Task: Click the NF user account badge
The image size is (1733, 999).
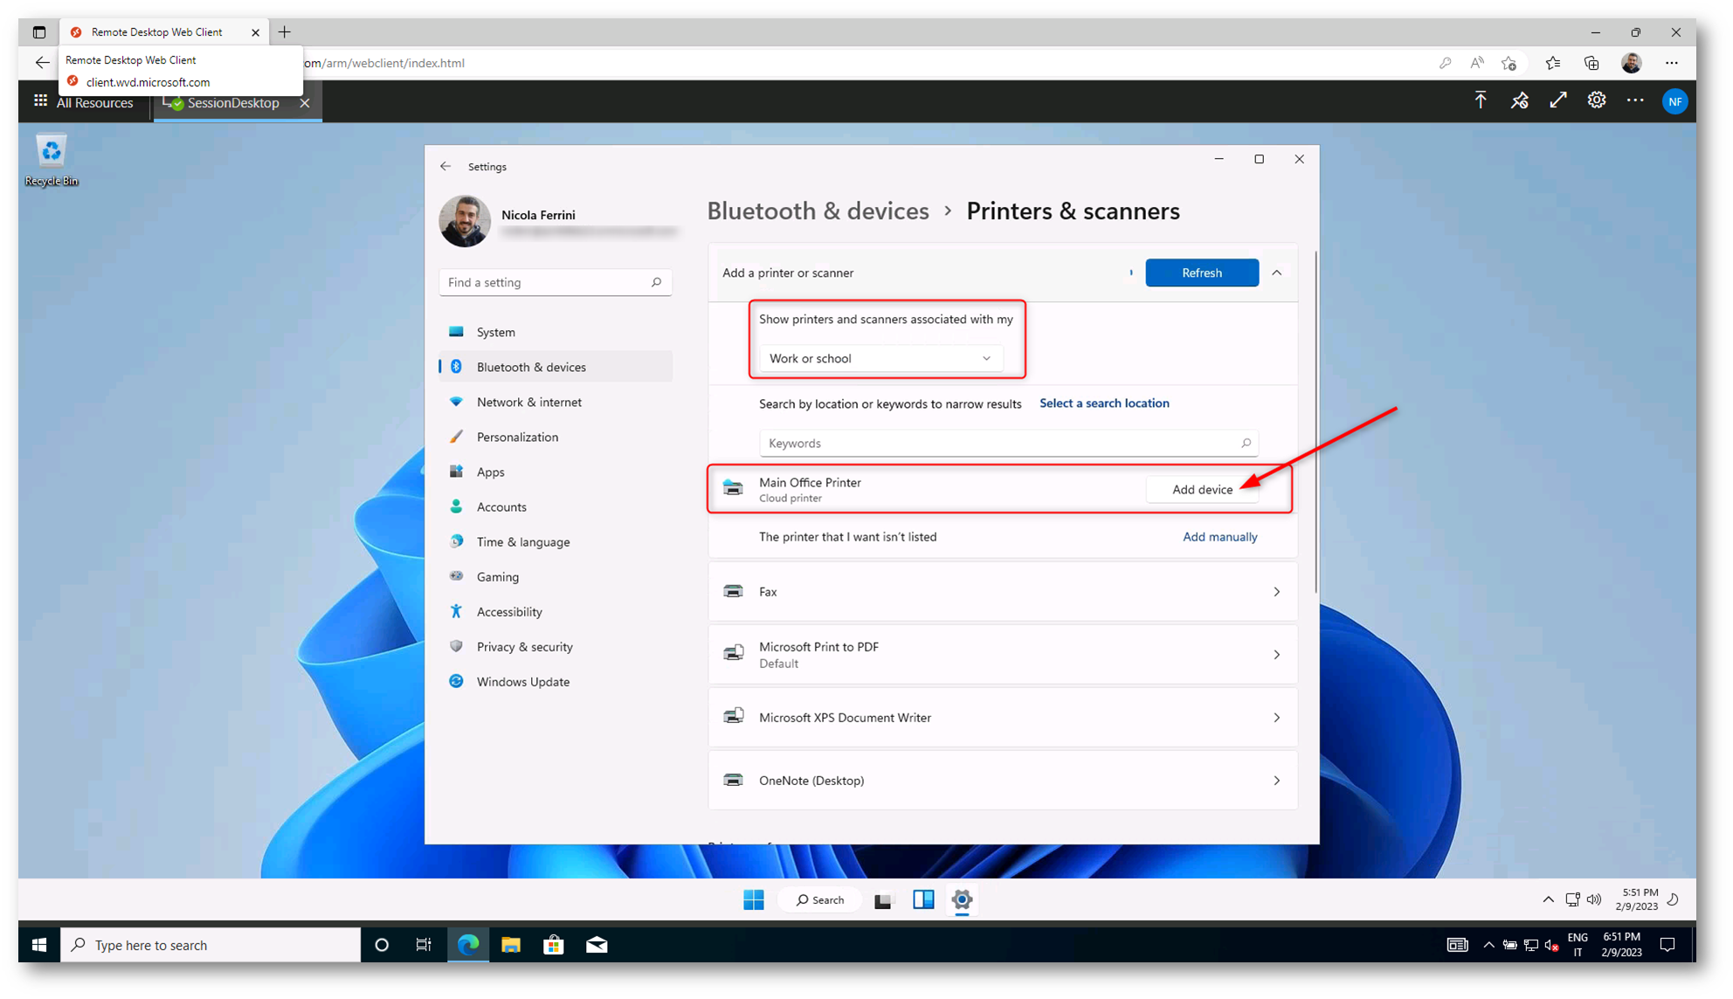Action: click(x=1674, y=101)
